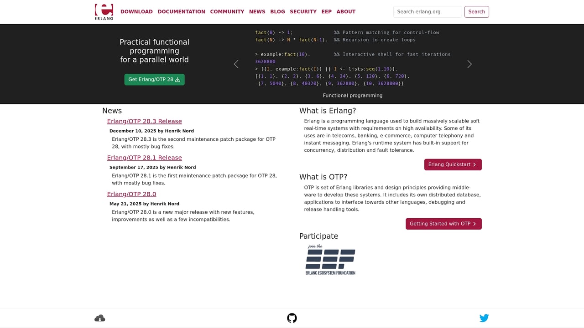Click inside the search erlang.org field

pos(427,11)
